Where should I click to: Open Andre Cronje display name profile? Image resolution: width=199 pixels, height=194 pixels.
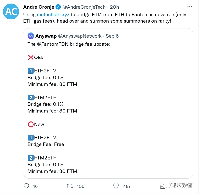[38, 7]
